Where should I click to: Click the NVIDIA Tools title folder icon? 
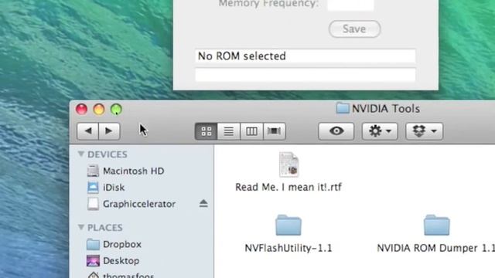[342, 108]
